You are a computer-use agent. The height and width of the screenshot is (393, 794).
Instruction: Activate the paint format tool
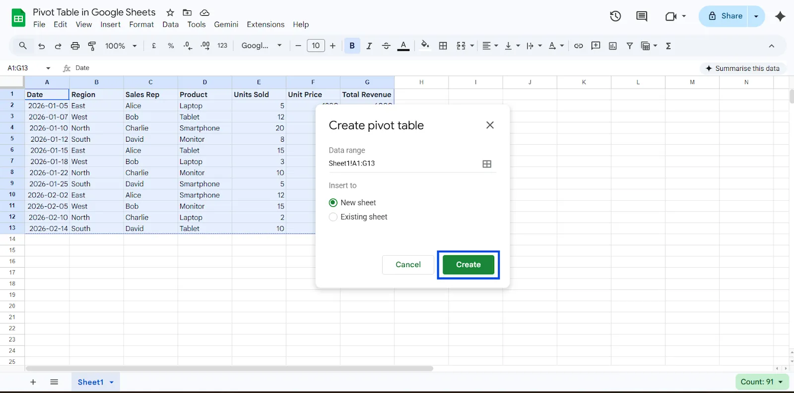tap(92, 46)
